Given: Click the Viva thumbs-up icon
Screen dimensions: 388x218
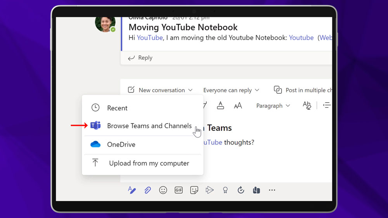Looking at the screenshot, I should click(x=256, y=190).
